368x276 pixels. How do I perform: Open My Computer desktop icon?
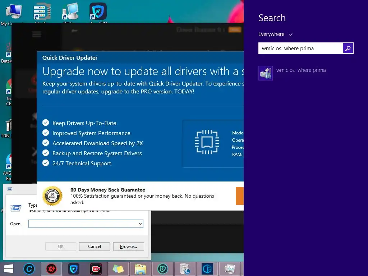(13, 12)
